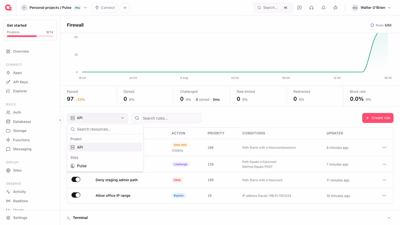Select Pulse under Sites in dropdown
The height and width of the screenshot is (225, 400).
click(105, 166)
